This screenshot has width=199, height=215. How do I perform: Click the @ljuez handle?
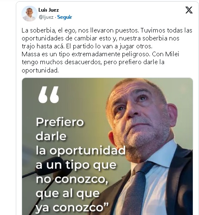(x=46, y=17)
